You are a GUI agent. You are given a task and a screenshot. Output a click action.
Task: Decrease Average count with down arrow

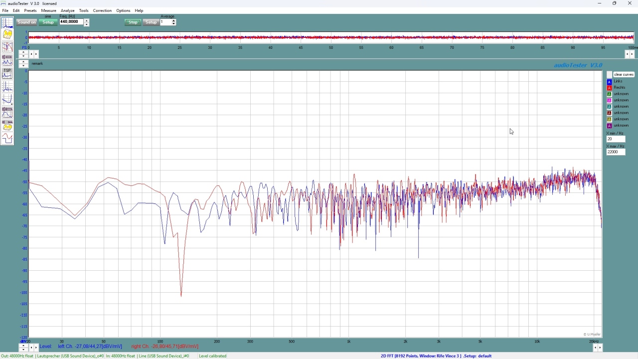point(174,24)
